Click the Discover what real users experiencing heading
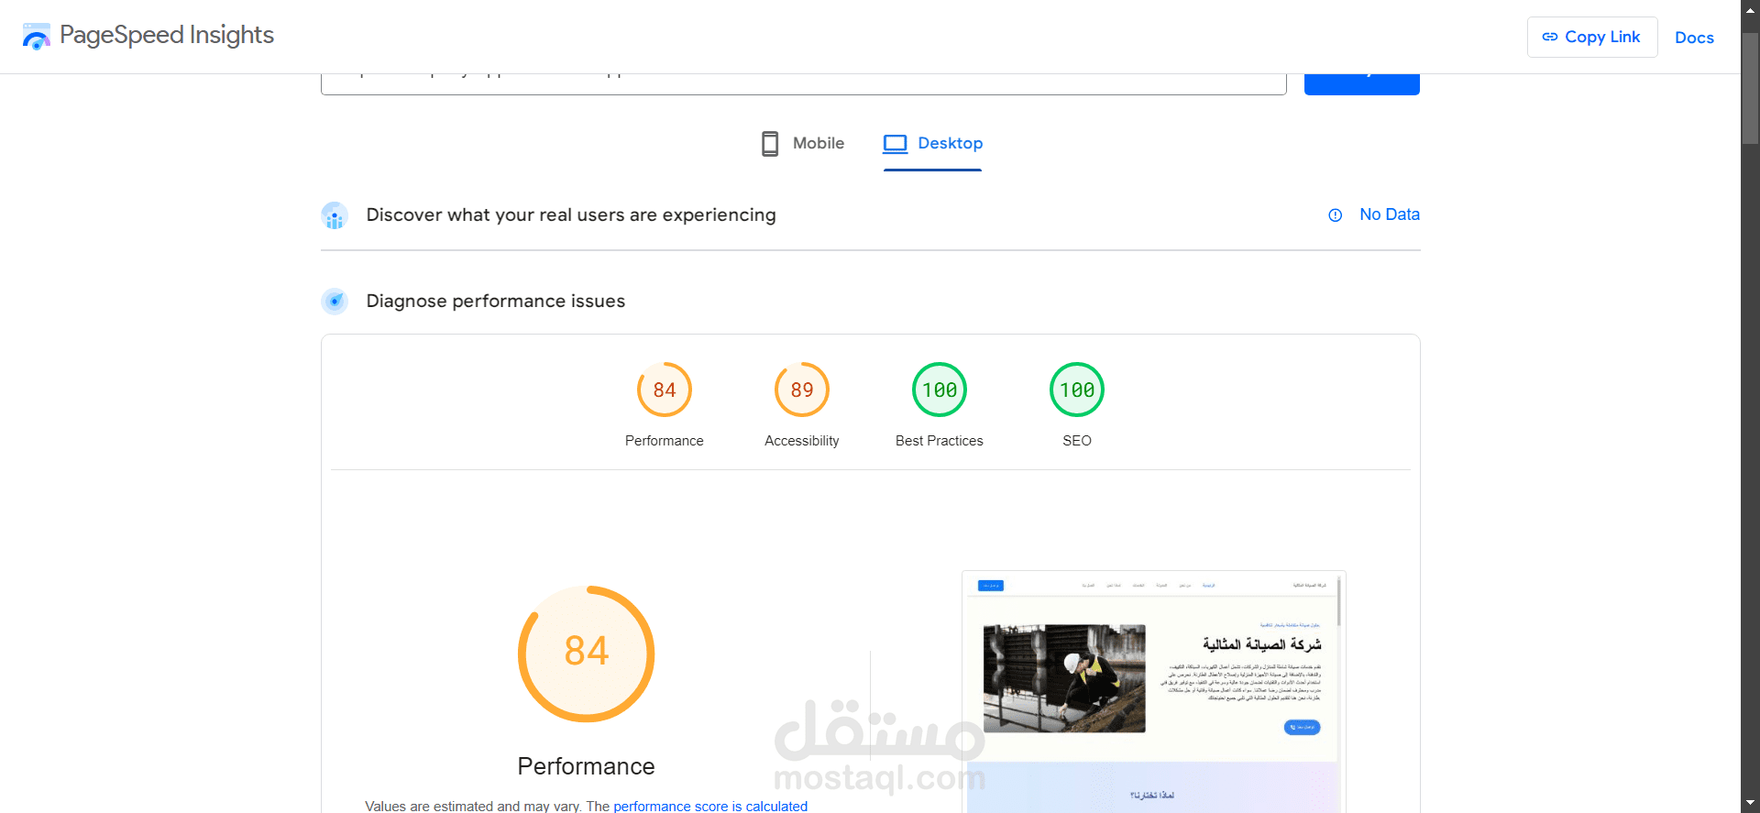This screenshot has width=1760, height=813. tap(571, 214)
